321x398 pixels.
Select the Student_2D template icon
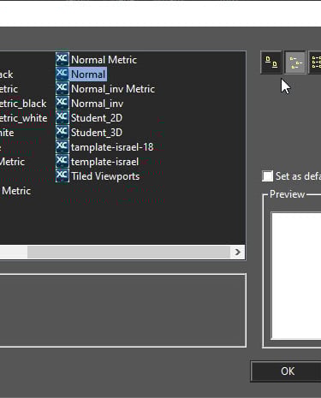[x=62, y=117]
